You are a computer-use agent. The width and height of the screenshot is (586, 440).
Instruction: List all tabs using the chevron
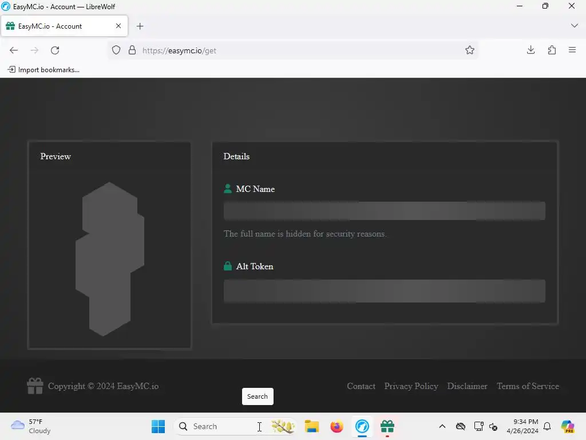tap(575, 25)
